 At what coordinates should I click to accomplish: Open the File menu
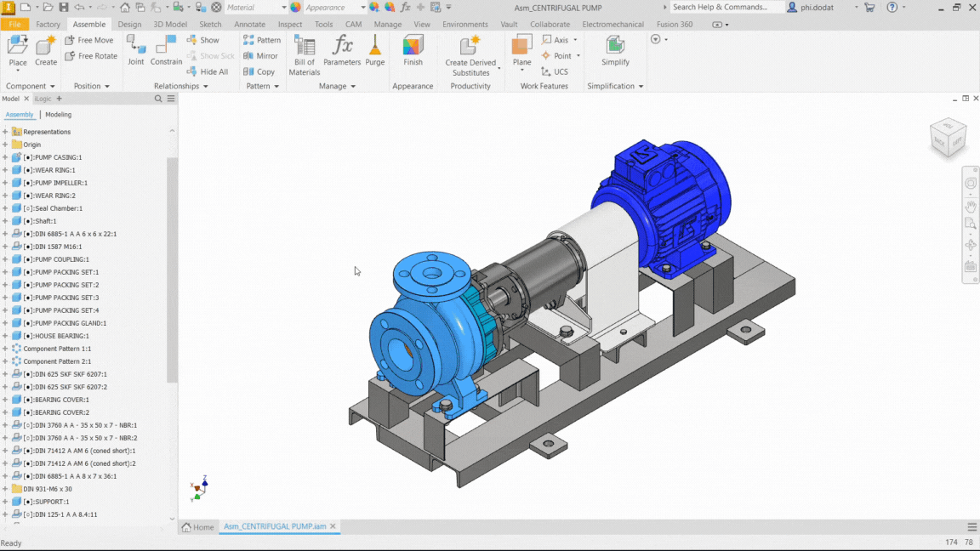14,25
